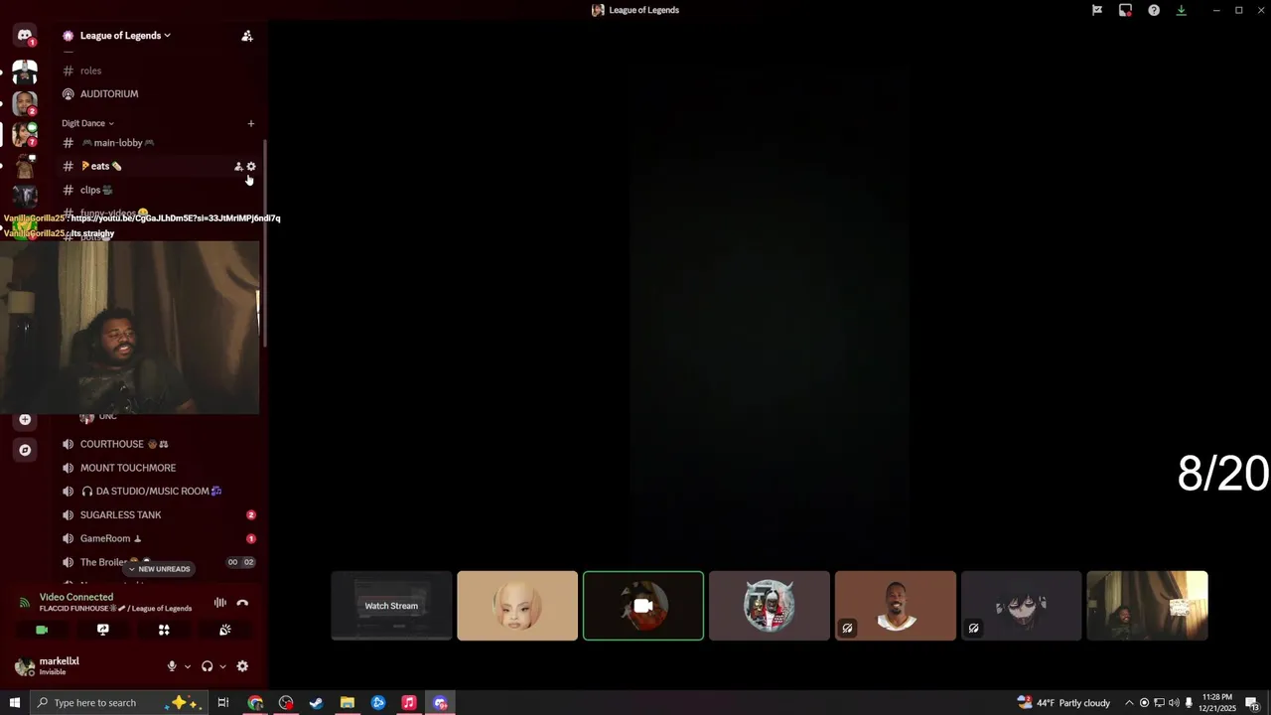Viewport: 1271px width, 715px height.
Task: Select the bald avatar participant tile
Action: (517, 606)
